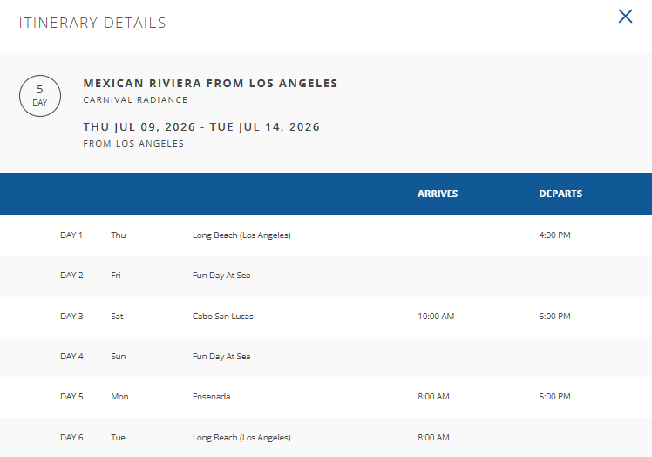Select the Day 2 Fun Day At Sea entry

click(x=221, y=276)
